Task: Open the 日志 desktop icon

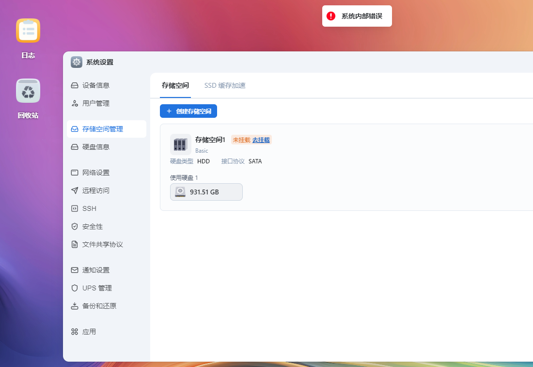Action: pyautogui.click(x=28, y=31)
